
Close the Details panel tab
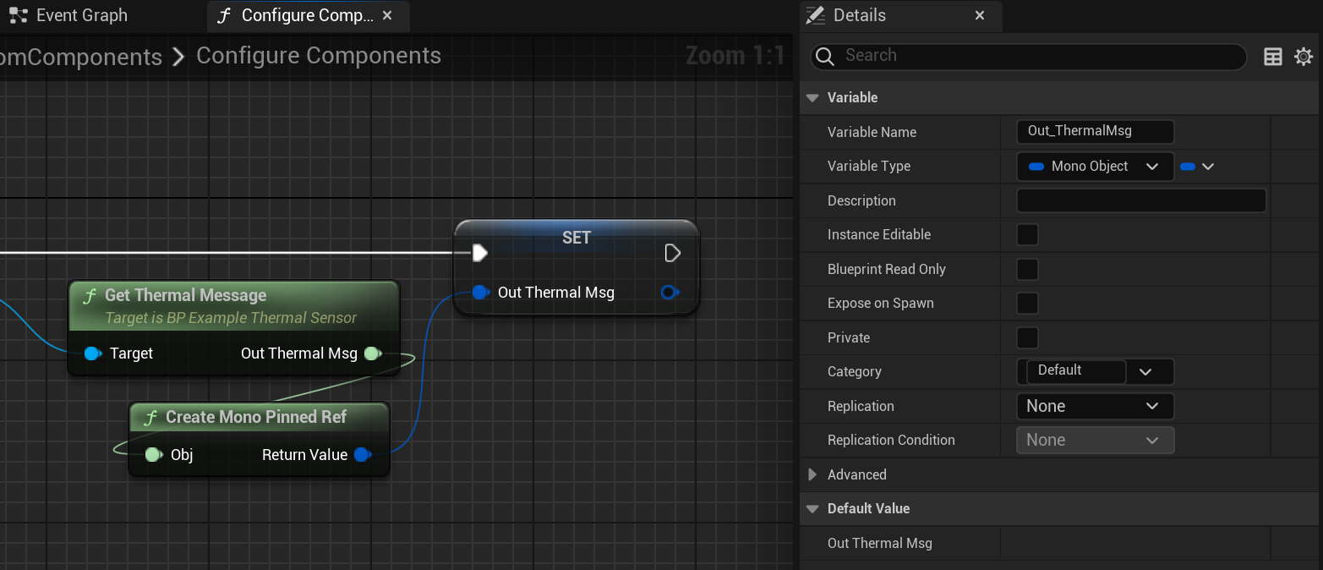pos(980,15)
